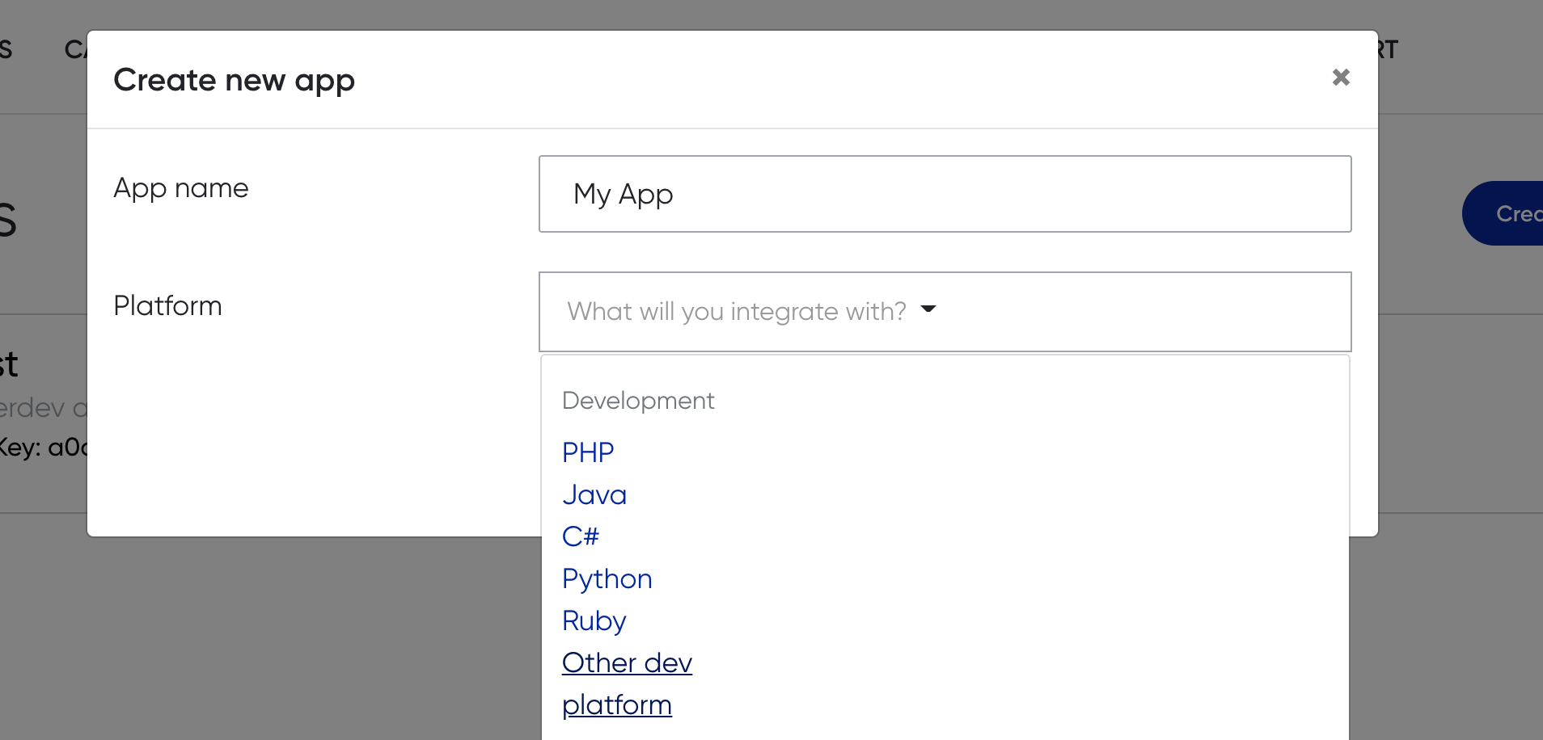The image size is (1543, 740).
Task: Click the 'Create new app' dialog title
Action: coord(234,80)
